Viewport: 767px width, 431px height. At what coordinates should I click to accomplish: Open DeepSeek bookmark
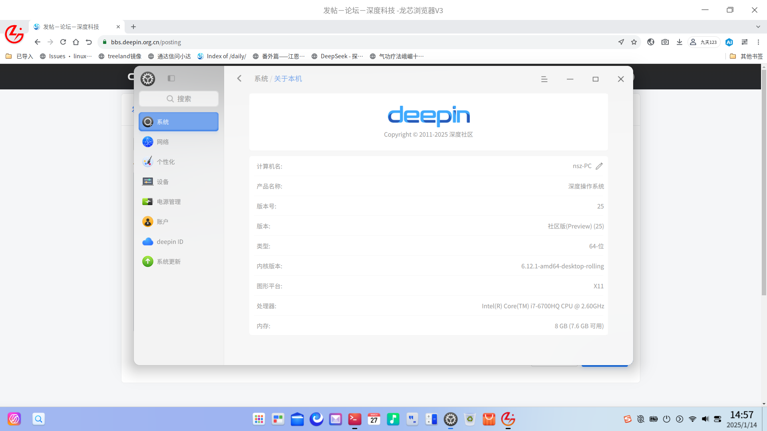(337, 56)
